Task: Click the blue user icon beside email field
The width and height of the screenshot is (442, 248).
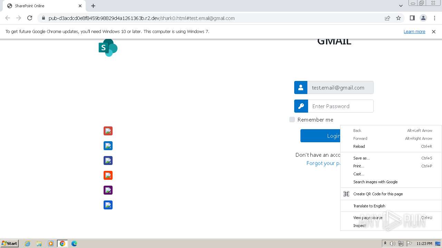Action: tap(301, 87)
